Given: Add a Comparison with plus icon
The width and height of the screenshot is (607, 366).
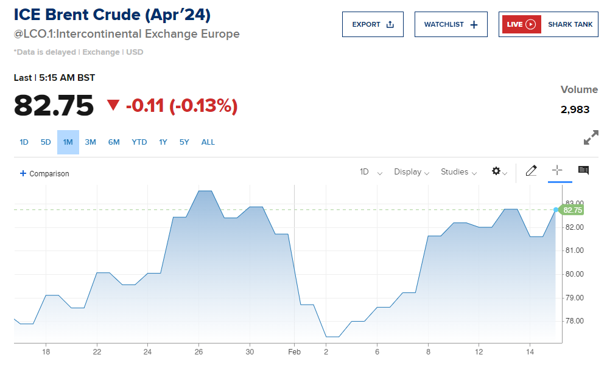Looking at the screenshot, I should [23, 173].
